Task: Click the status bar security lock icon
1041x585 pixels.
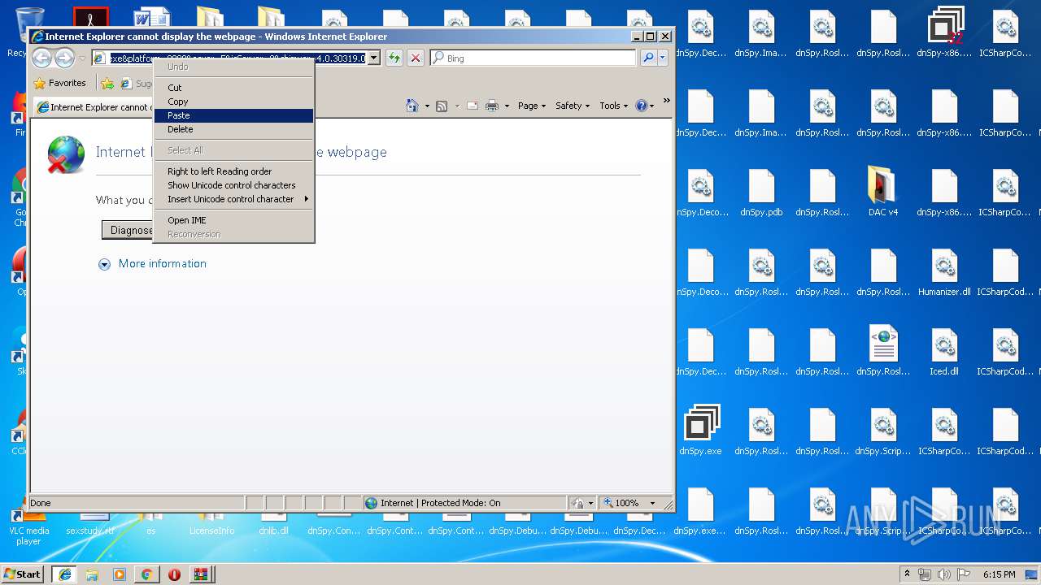Action: [x=577, y=503]
